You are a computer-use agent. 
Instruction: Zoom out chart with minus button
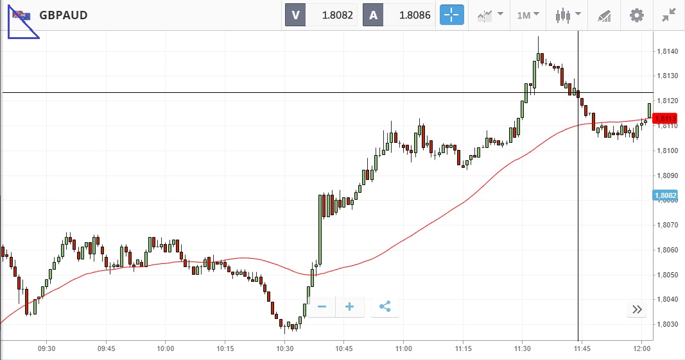point(322,307)
